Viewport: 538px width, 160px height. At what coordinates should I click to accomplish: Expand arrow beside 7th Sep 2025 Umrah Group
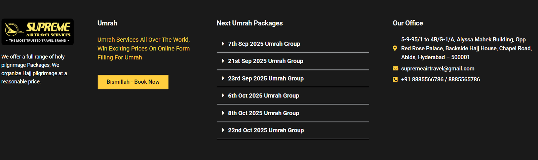pyautogui.click(x=223, y=44)
